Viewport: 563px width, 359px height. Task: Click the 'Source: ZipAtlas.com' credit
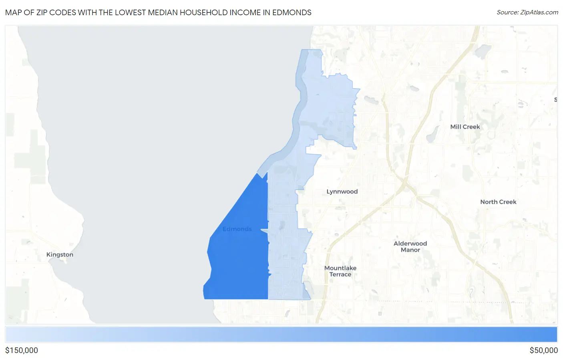pos(527,12)
